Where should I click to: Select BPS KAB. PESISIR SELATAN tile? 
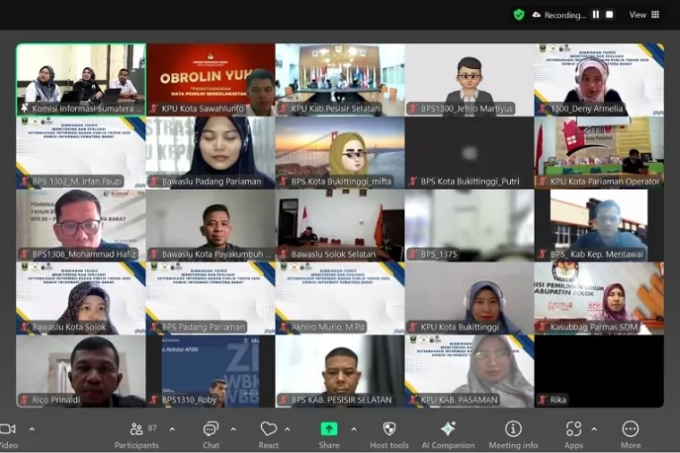340,371
